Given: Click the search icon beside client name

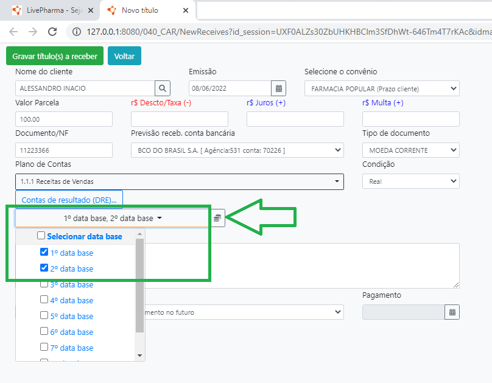Looking at the screenshot, I should click(163, 88).
